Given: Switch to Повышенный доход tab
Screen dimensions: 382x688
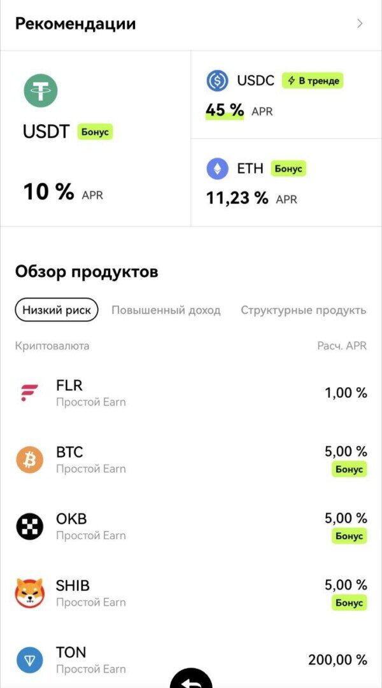Looking at the screenshot, I should 166,310.
